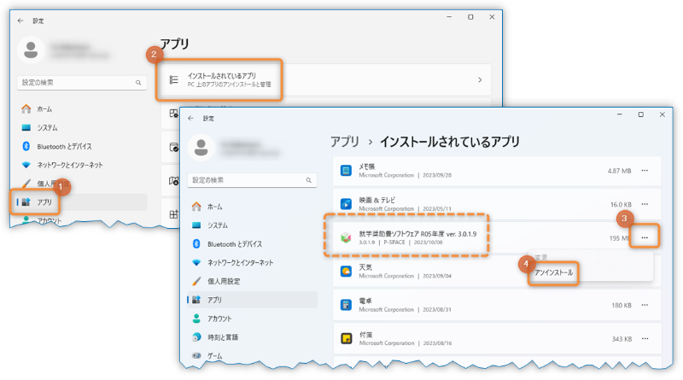The image size is (683, 380).
Task: Select Apps in back window sidebar
Action: 83,202
